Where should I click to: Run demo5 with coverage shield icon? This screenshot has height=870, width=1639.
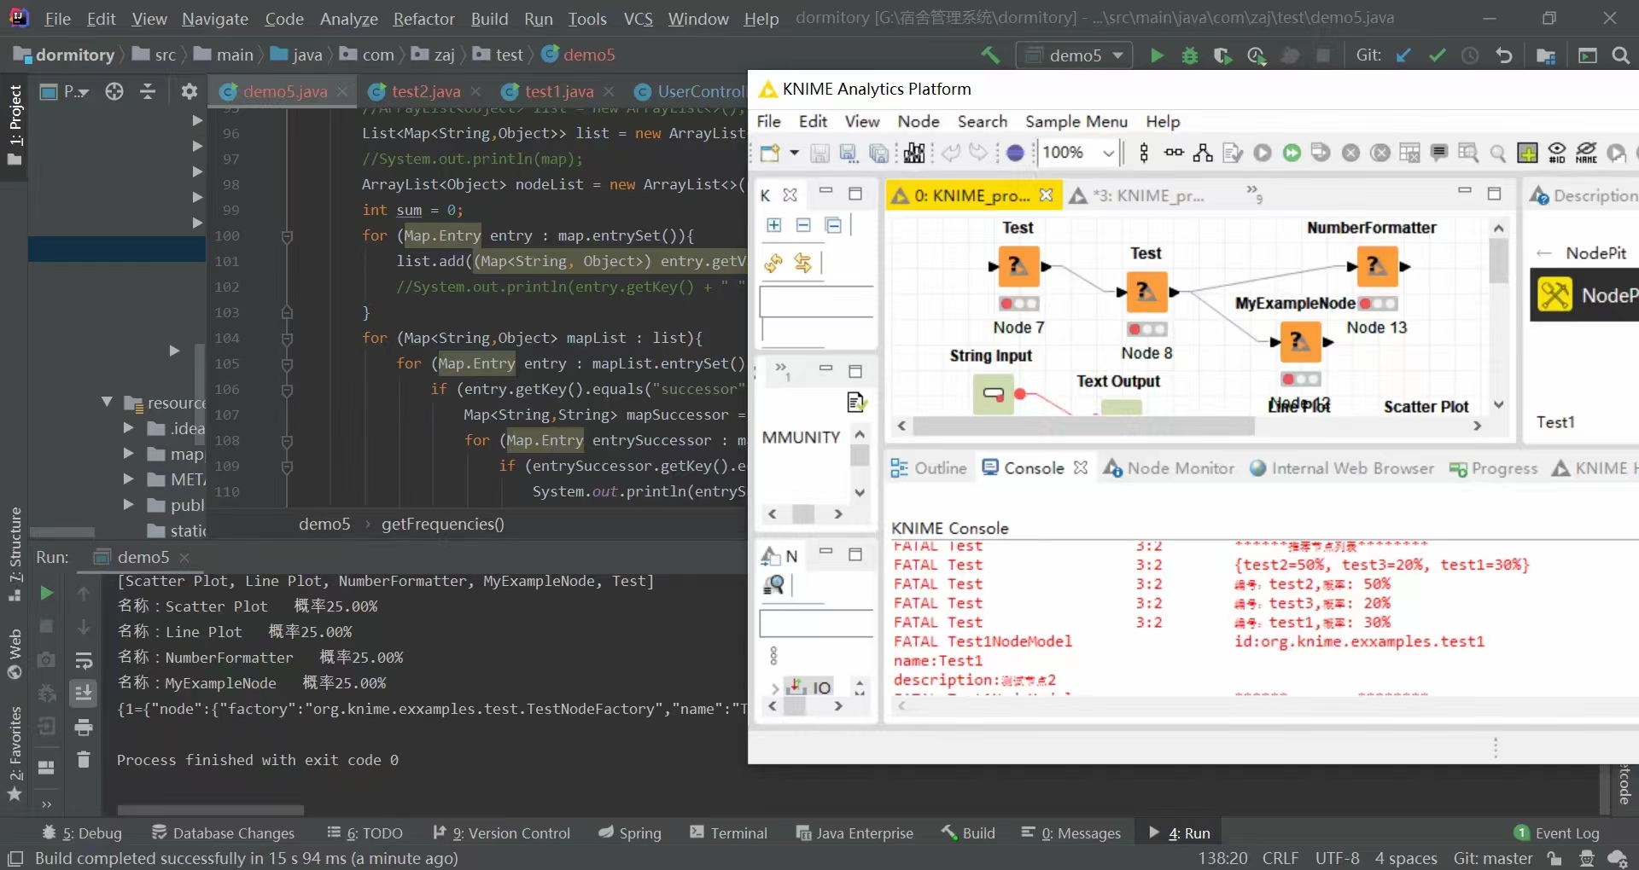tap(1222, 55)
